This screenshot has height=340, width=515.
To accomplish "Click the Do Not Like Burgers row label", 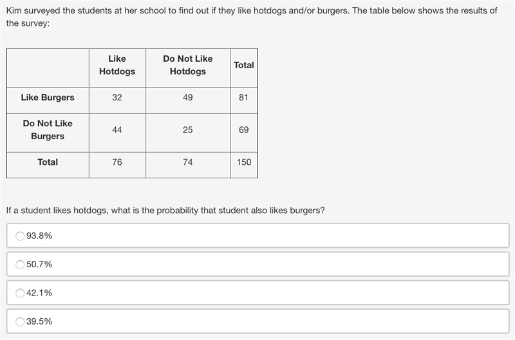I will click(48, 133).
